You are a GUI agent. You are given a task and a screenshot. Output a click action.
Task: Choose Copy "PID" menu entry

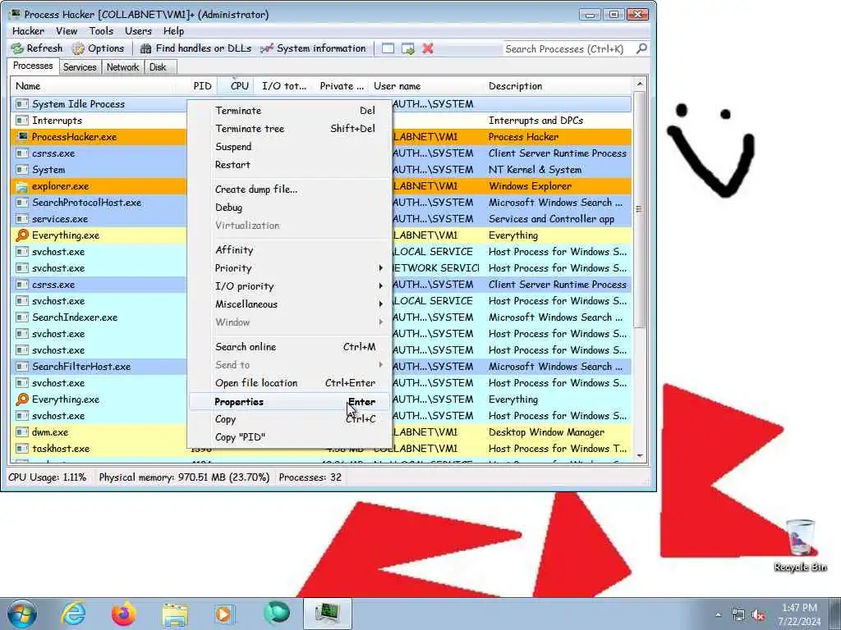[290, 437]
